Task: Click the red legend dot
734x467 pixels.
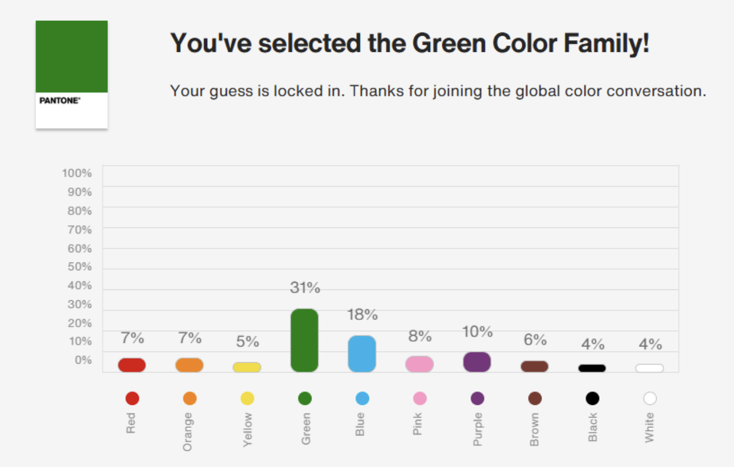Action: click(132, 398)
